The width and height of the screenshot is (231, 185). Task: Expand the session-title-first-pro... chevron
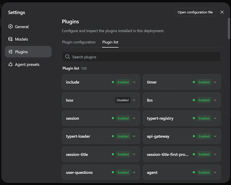[215, 154]
